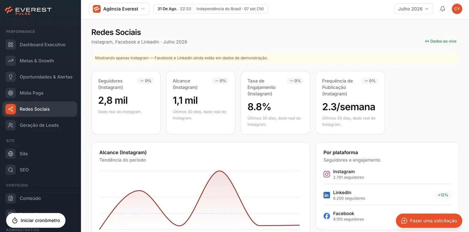Open the Conteúdo section

(40, 198)
